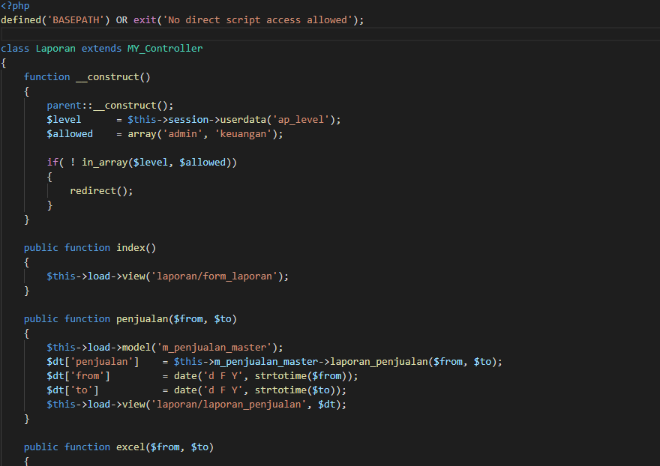Click the MY_Controller parent class name
The width and height of the screenshot is (660, 466).
pos(165,49)
